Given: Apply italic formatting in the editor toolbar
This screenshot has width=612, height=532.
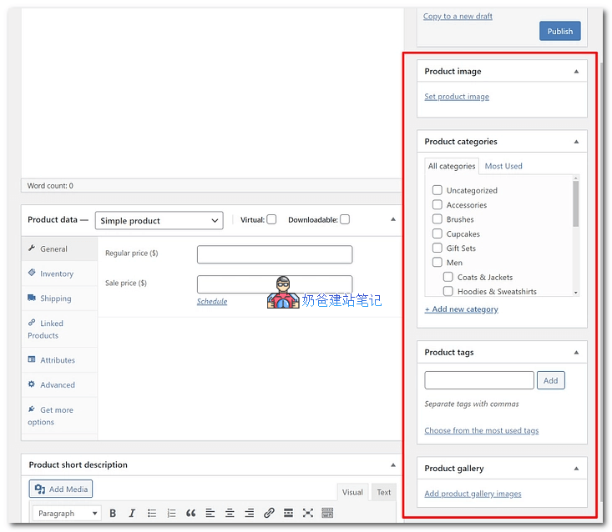Looking at the screenshot, I should pos(132,513).
